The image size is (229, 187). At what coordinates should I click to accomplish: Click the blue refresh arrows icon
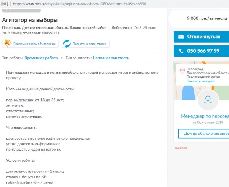pyautogui.click(x=67, y=44)
